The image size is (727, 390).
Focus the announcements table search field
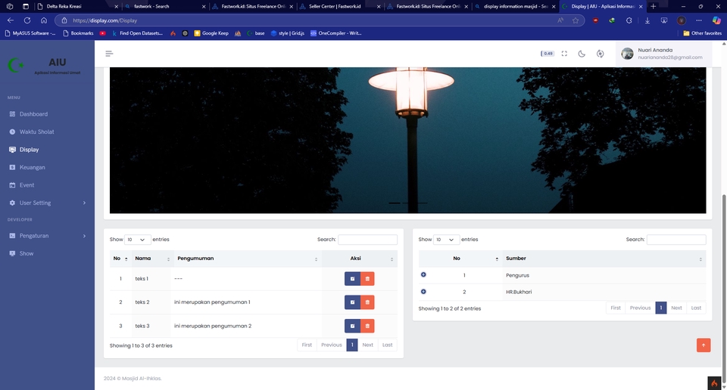[368, 239]
